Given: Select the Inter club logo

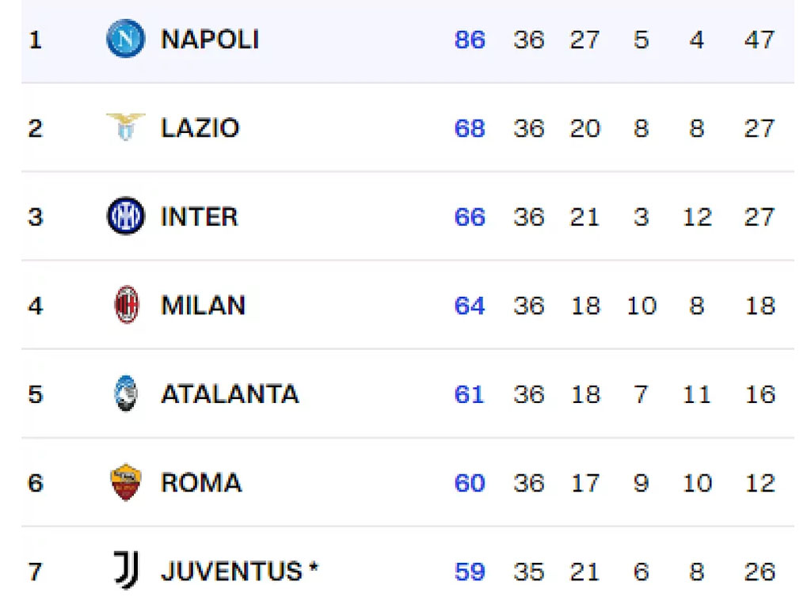Looking at the screenshot, I should (x=126, y=216).
